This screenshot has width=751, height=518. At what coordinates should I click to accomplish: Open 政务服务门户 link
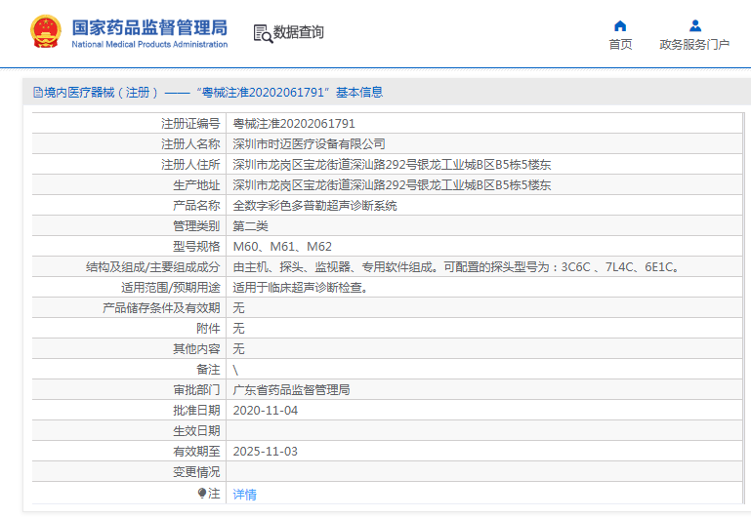tap(694, 45)
